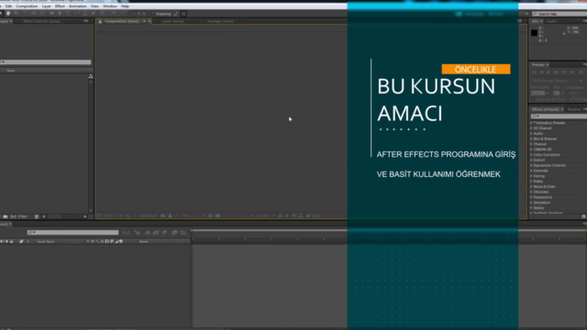Expand the Noise & Grain effects category
Image resolution: width=587 pixels, height=330 pixels.
(531, 187)
